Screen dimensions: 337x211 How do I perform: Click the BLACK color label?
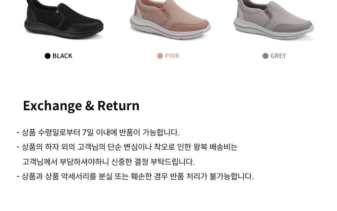tap(62, 56)
